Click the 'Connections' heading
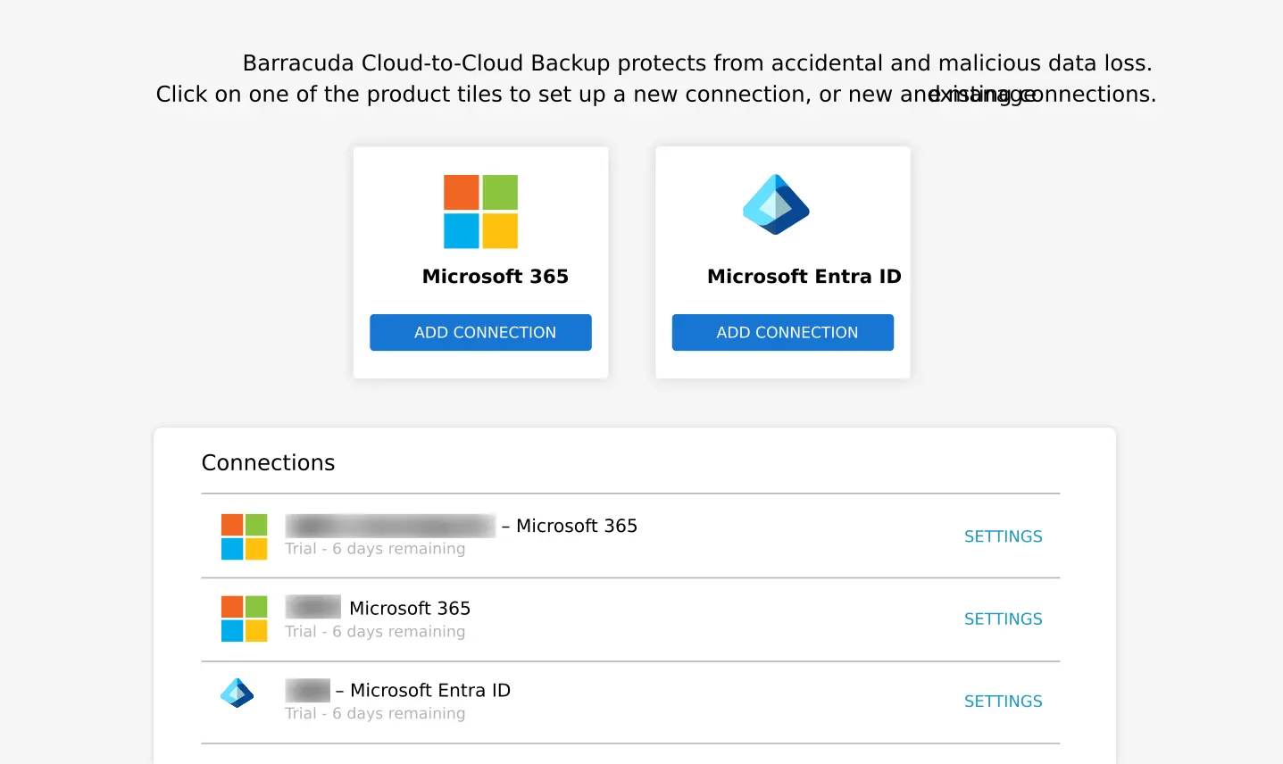1283x764 pixels. click(268, 462)
